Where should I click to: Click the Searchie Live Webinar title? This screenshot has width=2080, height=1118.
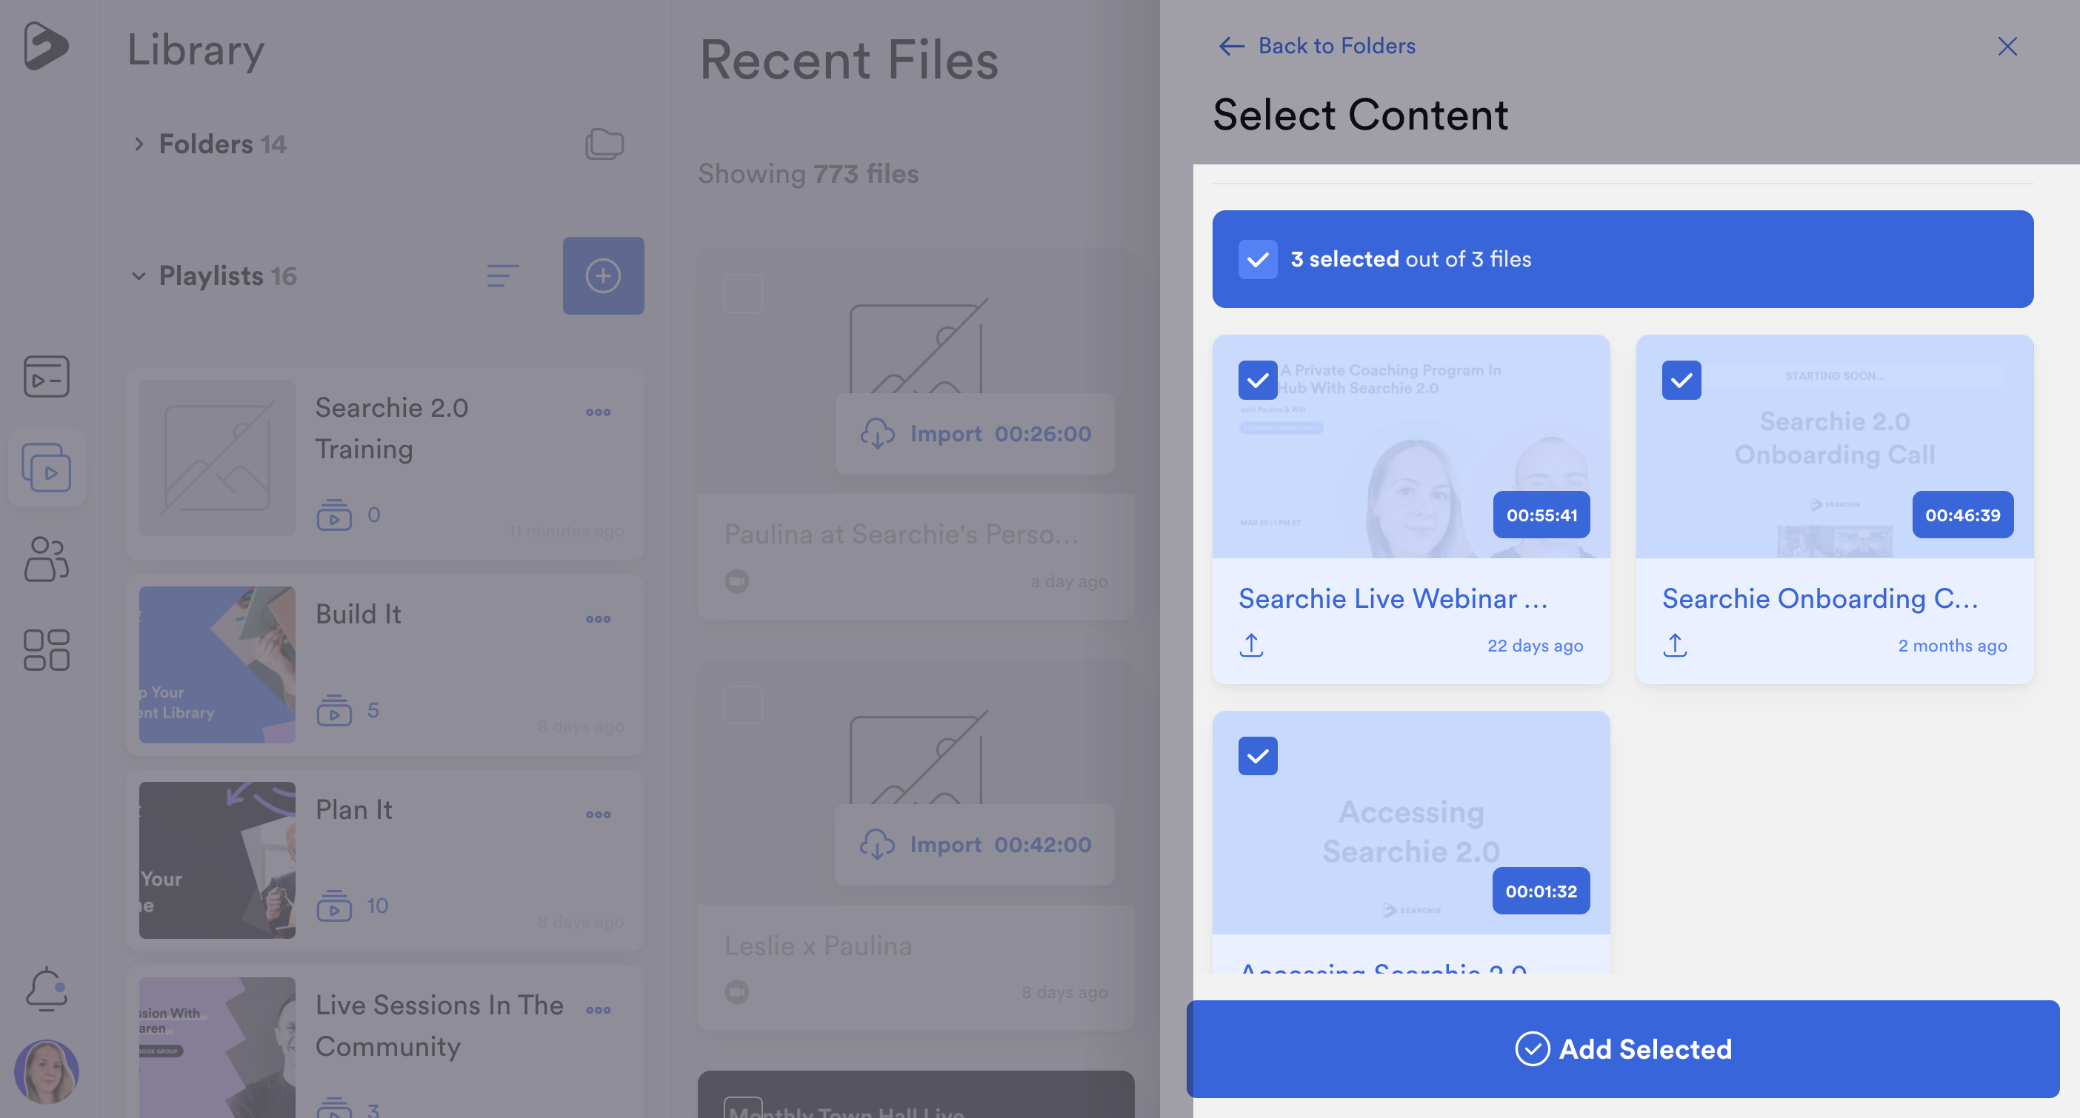(1393, 599)
